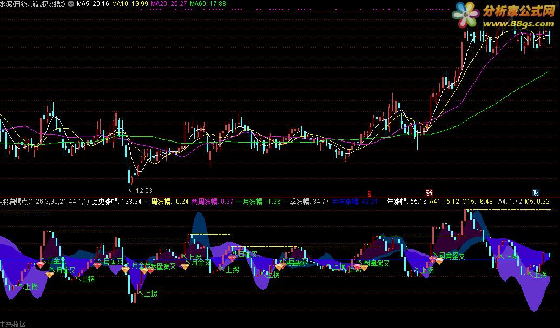Viewport: 560px width, 328px height.
Task: Click the MA5: 20.16 moving average label
Action: [93, 4]
